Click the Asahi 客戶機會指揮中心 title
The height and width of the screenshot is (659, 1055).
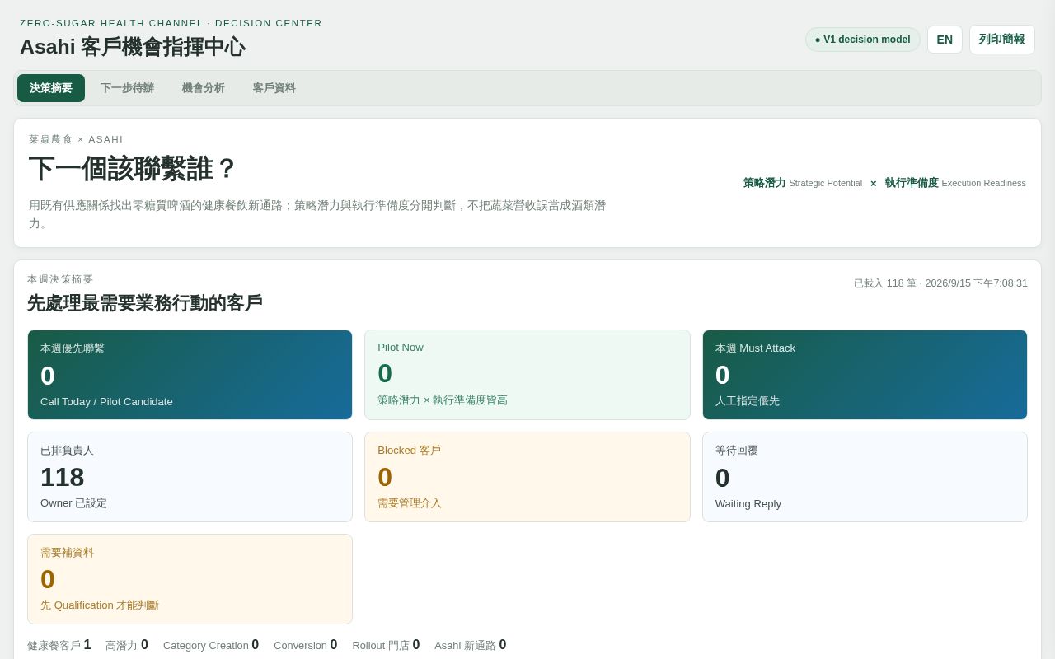133,47
